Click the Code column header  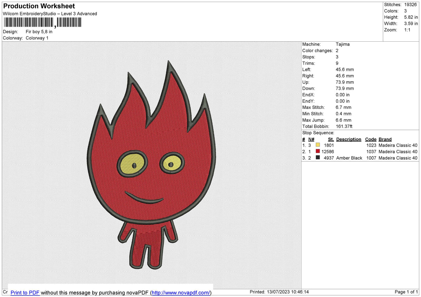pyautogui.click(x=370, y=139)
